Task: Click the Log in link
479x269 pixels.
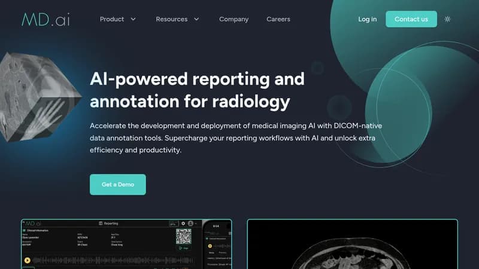Action: tap(367, 19)
